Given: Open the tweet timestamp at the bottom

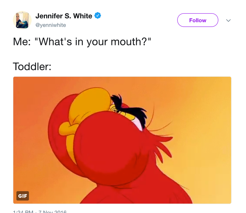Looking at the screenshot, I should click(x=40, y=211).
